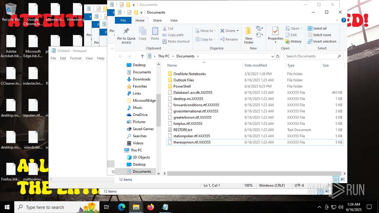The image size is (379, 213).
Task: Select RESTORE.txt file
Action: [x=255, y=130]
